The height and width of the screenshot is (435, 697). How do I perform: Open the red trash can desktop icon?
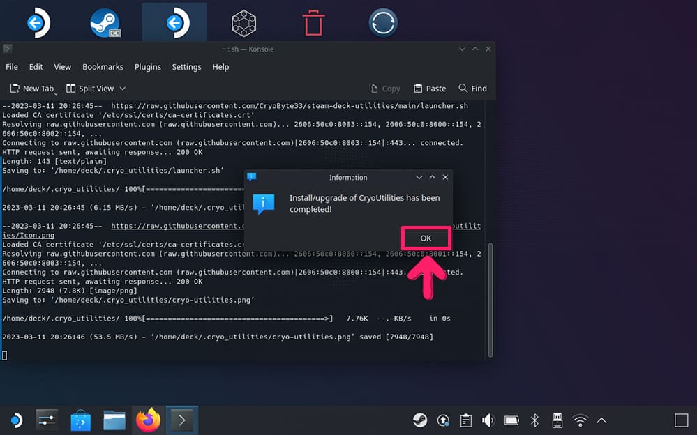click(x=313, y=23)
